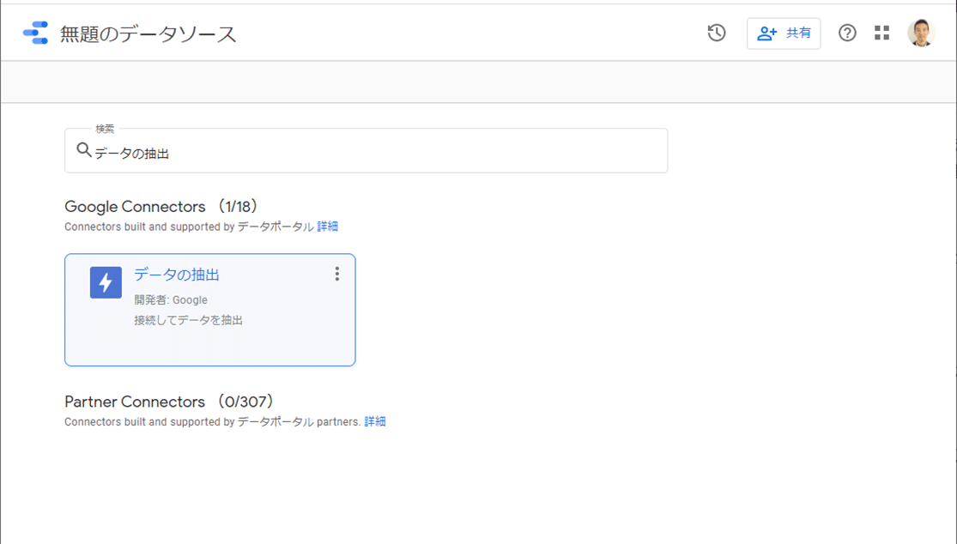The image size is (957, 544).
Task: Click the magnifier icon in search box
Action: coord(83,151)
